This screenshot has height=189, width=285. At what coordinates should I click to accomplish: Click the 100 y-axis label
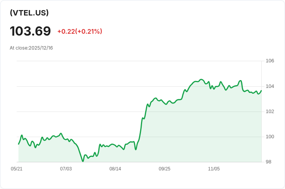(x=270, y=137)
